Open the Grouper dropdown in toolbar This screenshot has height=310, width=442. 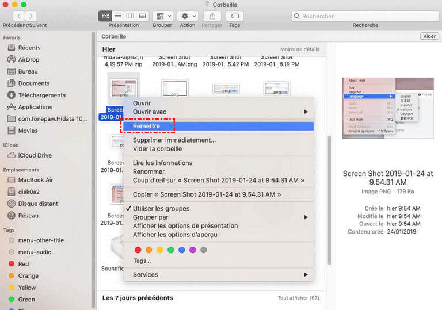pyautogui.click(x=162, y=16)
